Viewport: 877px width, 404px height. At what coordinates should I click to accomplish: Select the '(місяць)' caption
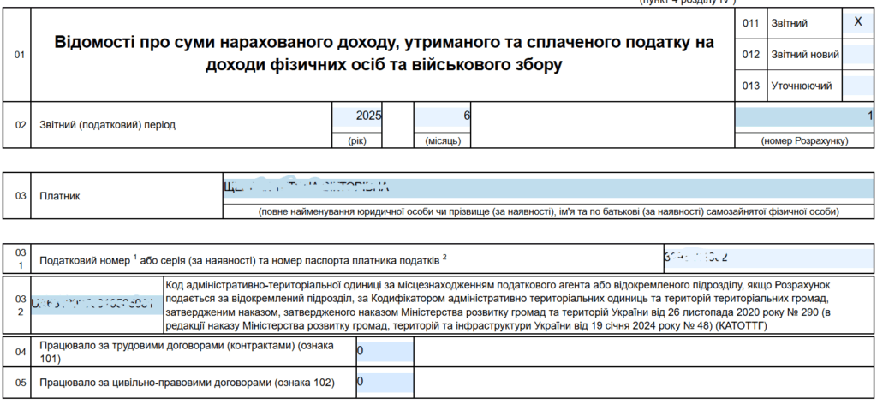(443, 141)
